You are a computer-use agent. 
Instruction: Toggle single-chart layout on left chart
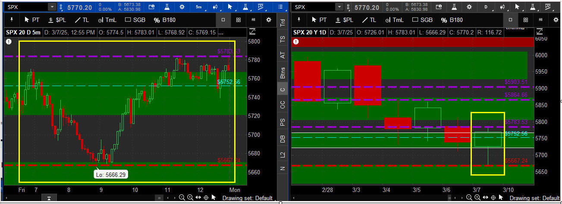pyautogui.click(x=223, y=20)
